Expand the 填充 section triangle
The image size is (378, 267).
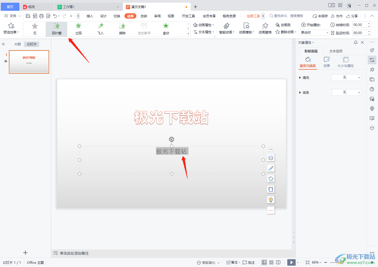click(x=300, y=78)
